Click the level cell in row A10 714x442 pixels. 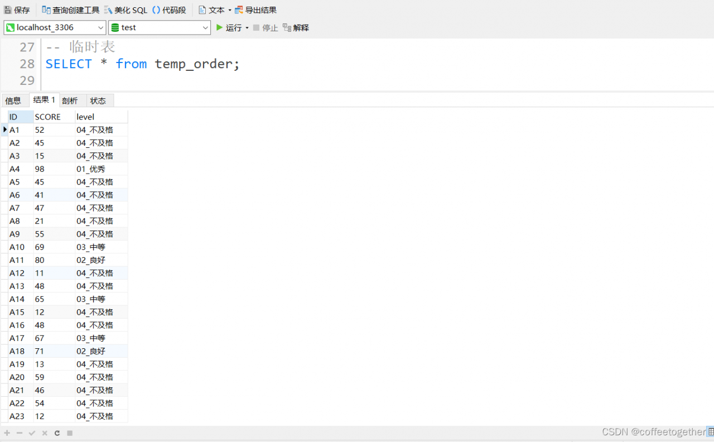click(x=102, y=247)
